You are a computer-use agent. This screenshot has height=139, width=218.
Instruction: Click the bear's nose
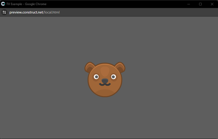click(x=105, y=81)
